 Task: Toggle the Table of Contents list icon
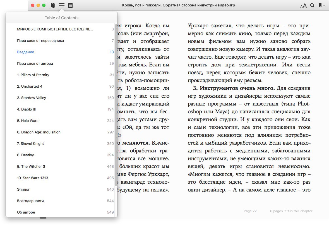point(62,5)
